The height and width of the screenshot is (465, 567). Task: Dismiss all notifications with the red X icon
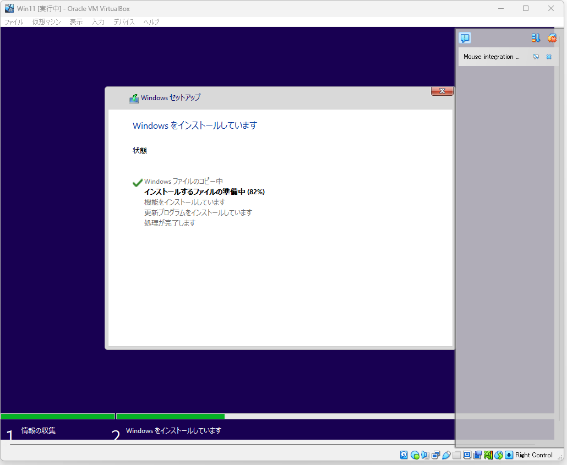click(552, 38)
